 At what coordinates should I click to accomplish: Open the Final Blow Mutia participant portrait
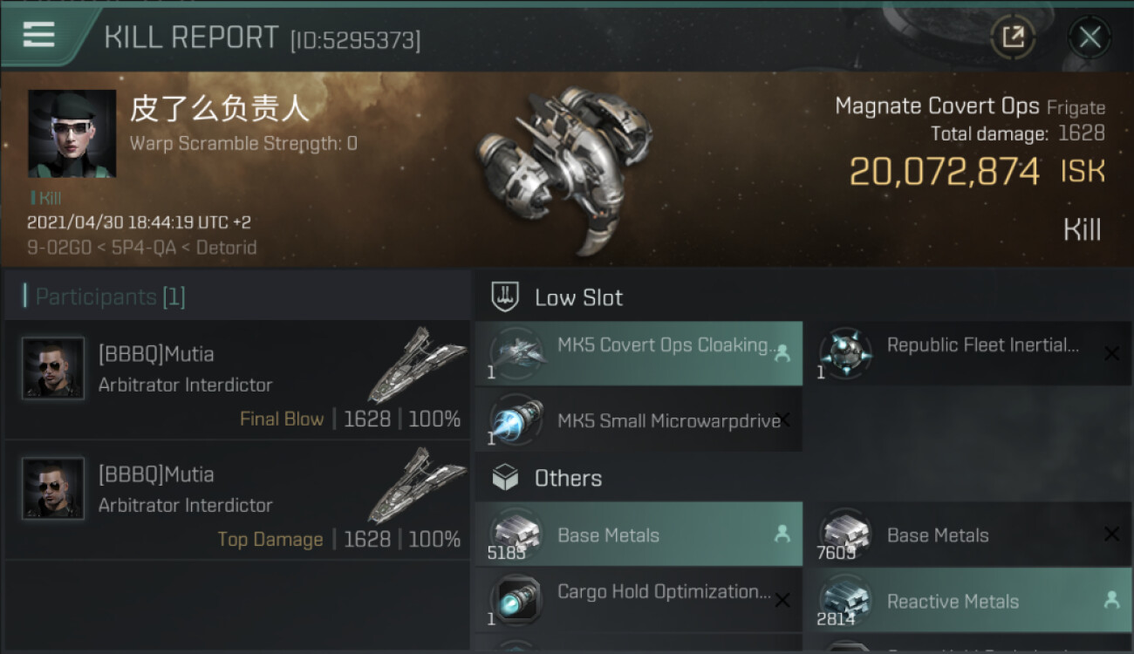(53, 368)
